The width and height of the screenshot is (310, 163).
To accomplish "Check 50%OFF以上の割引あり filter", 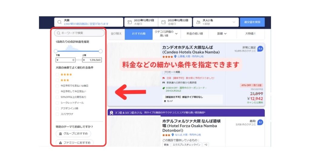I will point(57,97).
